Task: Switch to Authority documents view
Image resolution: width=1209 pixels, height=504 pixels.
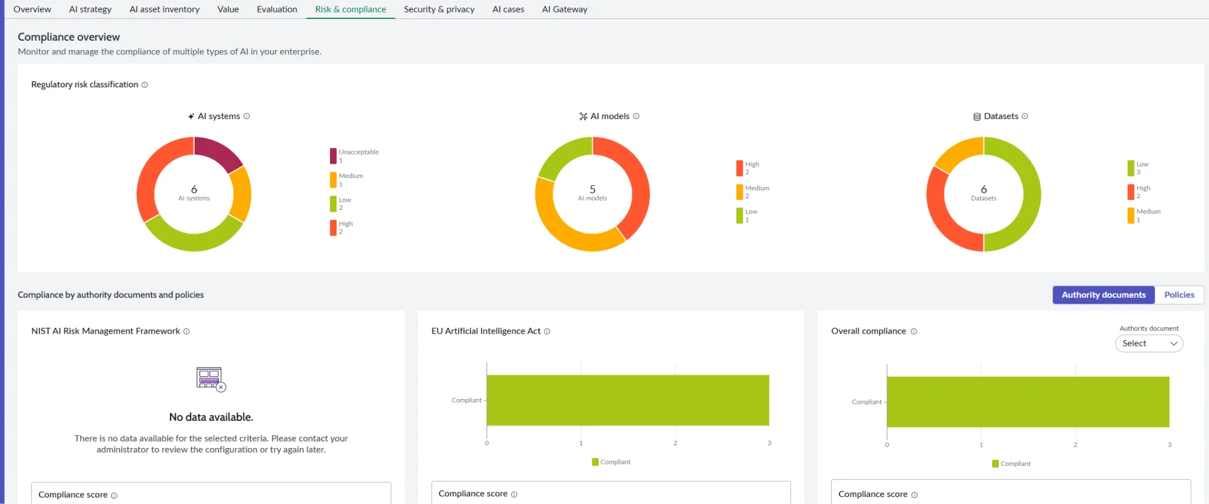Action: (1103, 295)
